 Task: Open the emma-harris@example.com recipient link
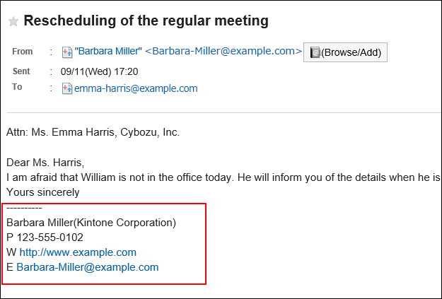136,88
